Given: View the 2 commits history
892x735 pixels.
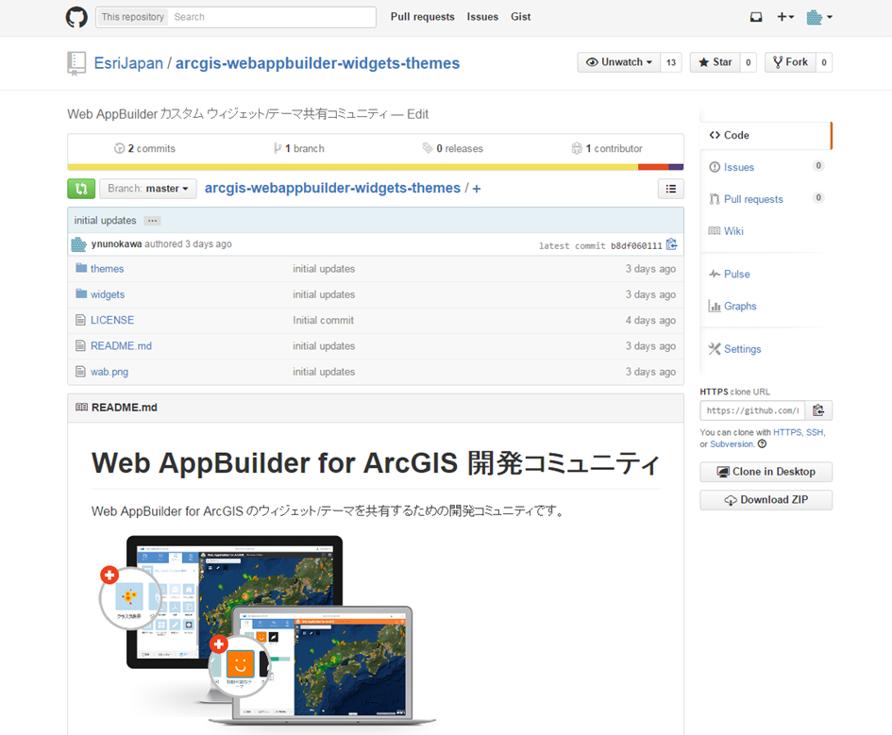Looking at the screenshot, I should tap(144, 148).
